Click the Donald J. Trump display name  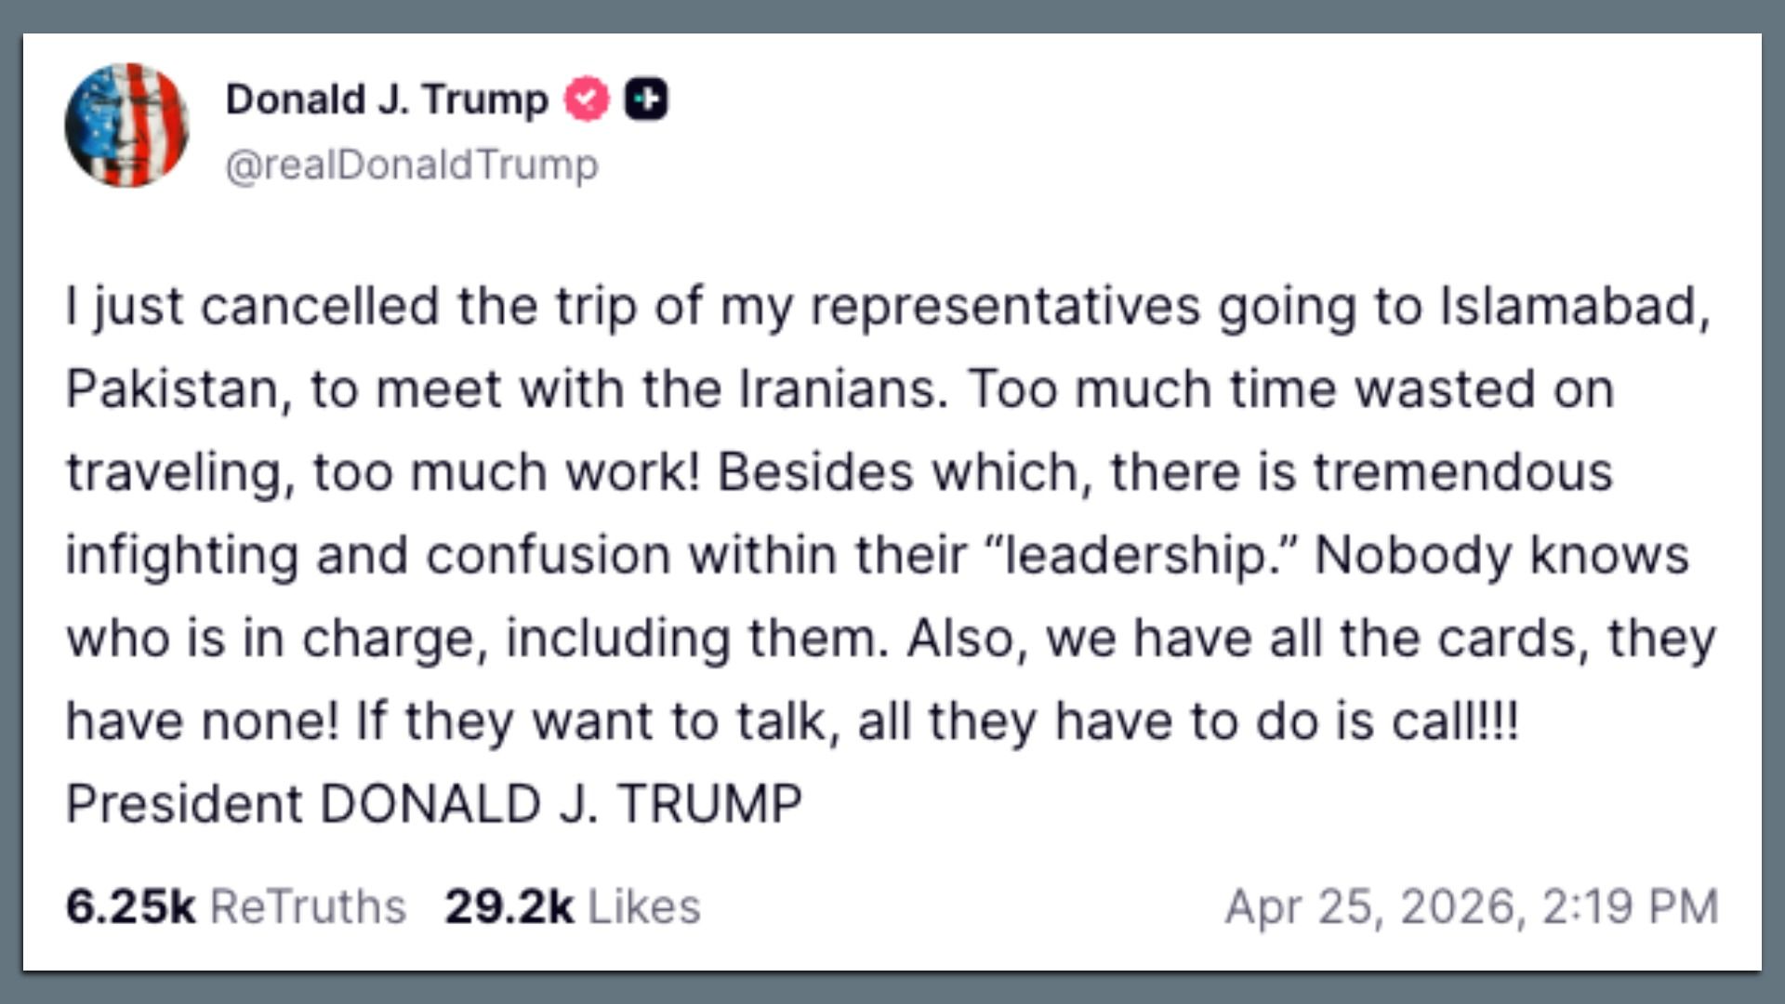385,98
